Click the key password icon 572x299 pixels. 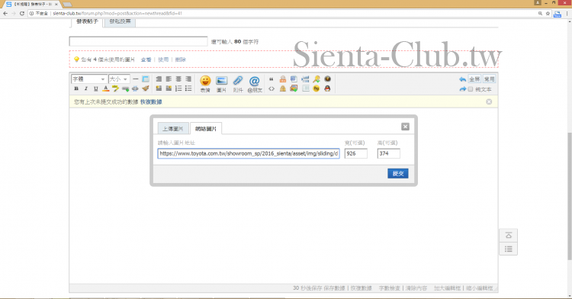point(317,79)
